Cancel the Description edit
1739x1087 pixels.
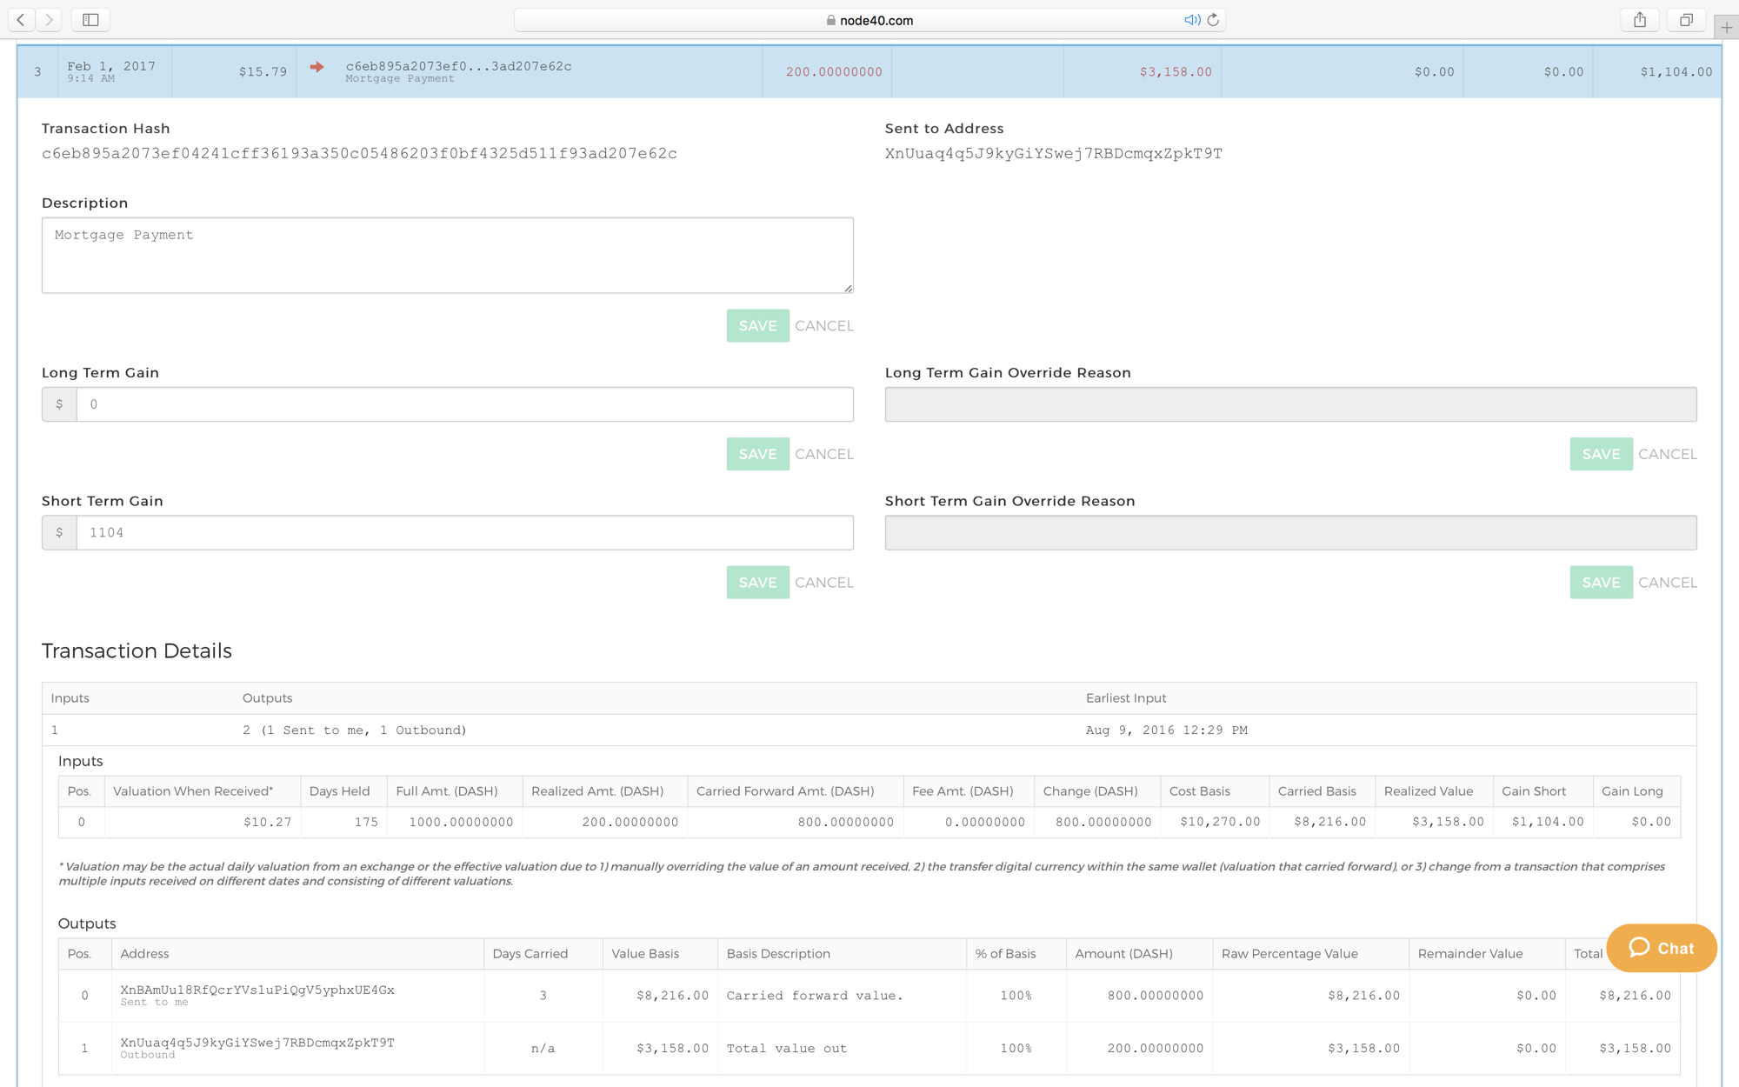pyautogui.click(x=824, y=325)
